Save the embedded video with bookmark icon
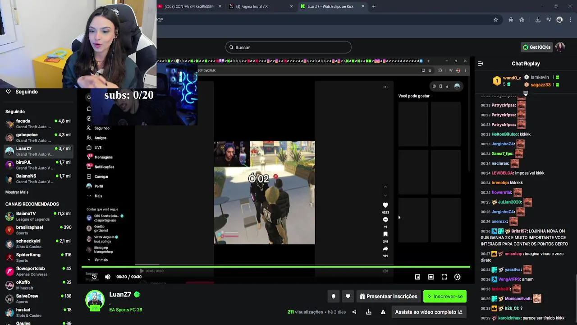 (385, 234)
